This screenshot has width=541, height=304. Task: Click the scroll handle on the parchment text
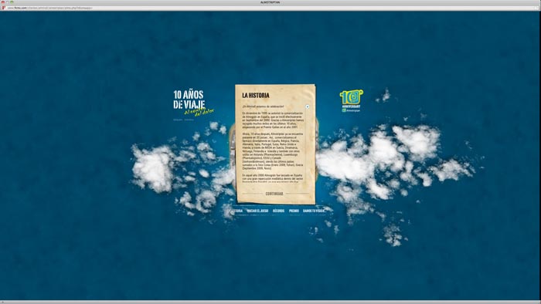click(308, 106)
